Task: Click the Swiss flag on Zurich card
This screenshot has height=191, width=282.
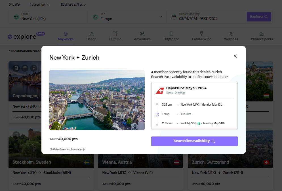Action: click(x=266, y=162)
